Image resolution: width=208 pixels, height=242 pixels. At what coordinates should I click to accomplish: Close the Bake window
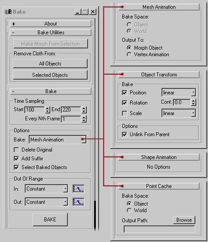[93, 12]
